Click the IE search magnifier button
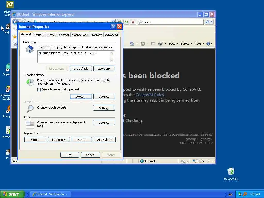This screenshot has height=198, width=264. pos(208,22)
